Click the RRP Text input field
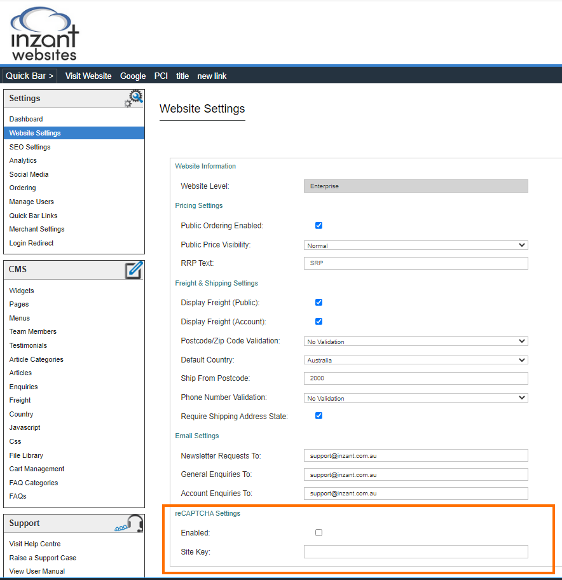Viewport: 562px width, 580px height. 416,263
